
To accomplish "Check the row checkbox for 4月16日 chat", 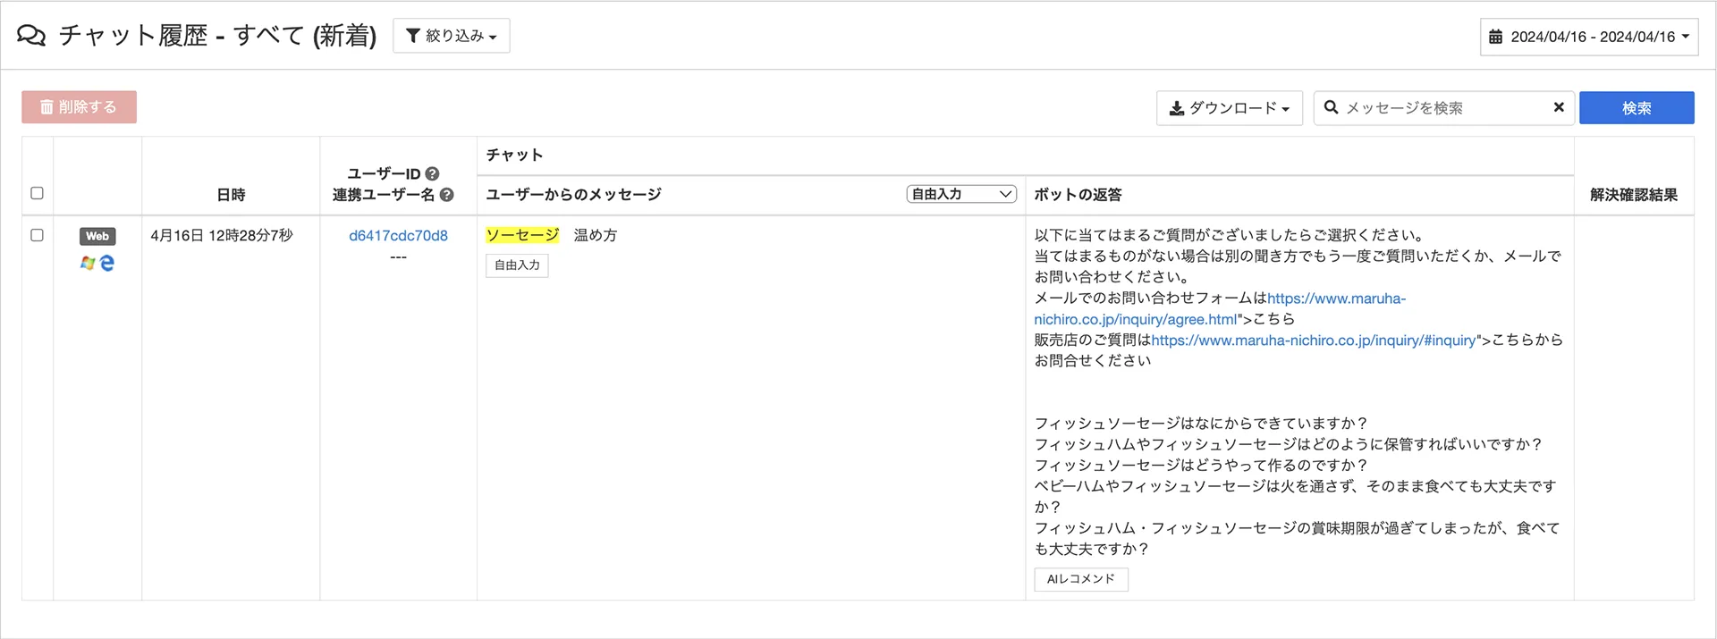I will [x=37, y=235].
